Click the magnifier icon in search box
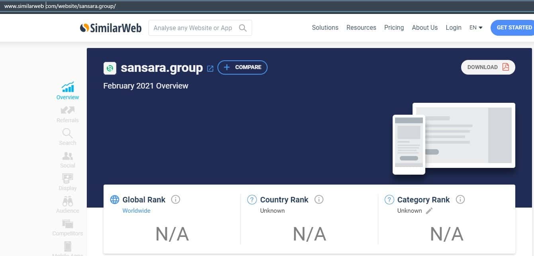 pos(243,28)
